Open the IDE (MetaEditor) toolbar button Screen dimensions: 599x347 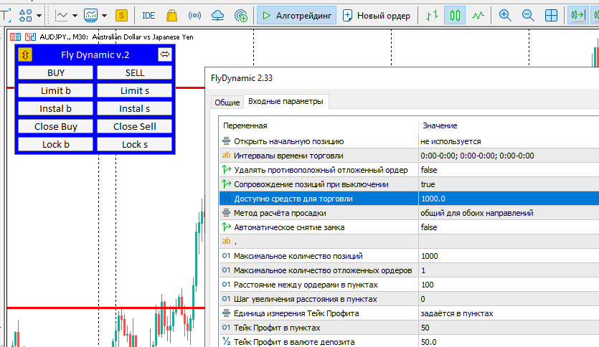coord(148,15)
